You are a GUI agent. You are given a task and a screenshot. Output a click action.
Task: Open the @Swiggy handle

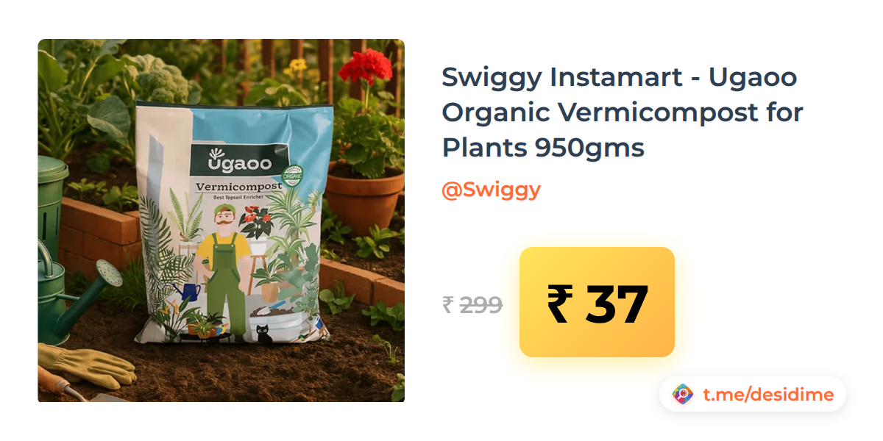[x=491, y=190]
